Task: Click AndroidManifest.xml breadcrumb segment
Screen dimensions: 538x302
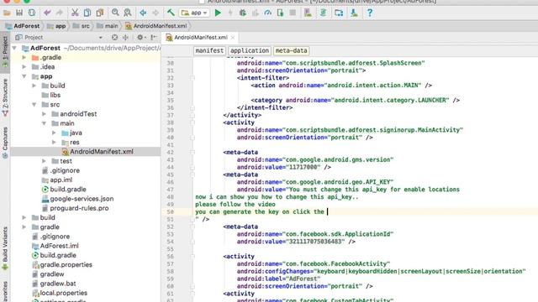Action: click(156, 26)
